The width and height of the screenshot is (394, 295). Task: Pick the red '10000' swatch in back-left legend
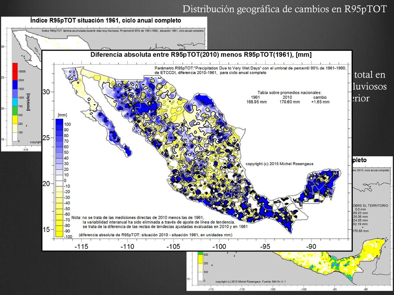(x=15, y=71)
